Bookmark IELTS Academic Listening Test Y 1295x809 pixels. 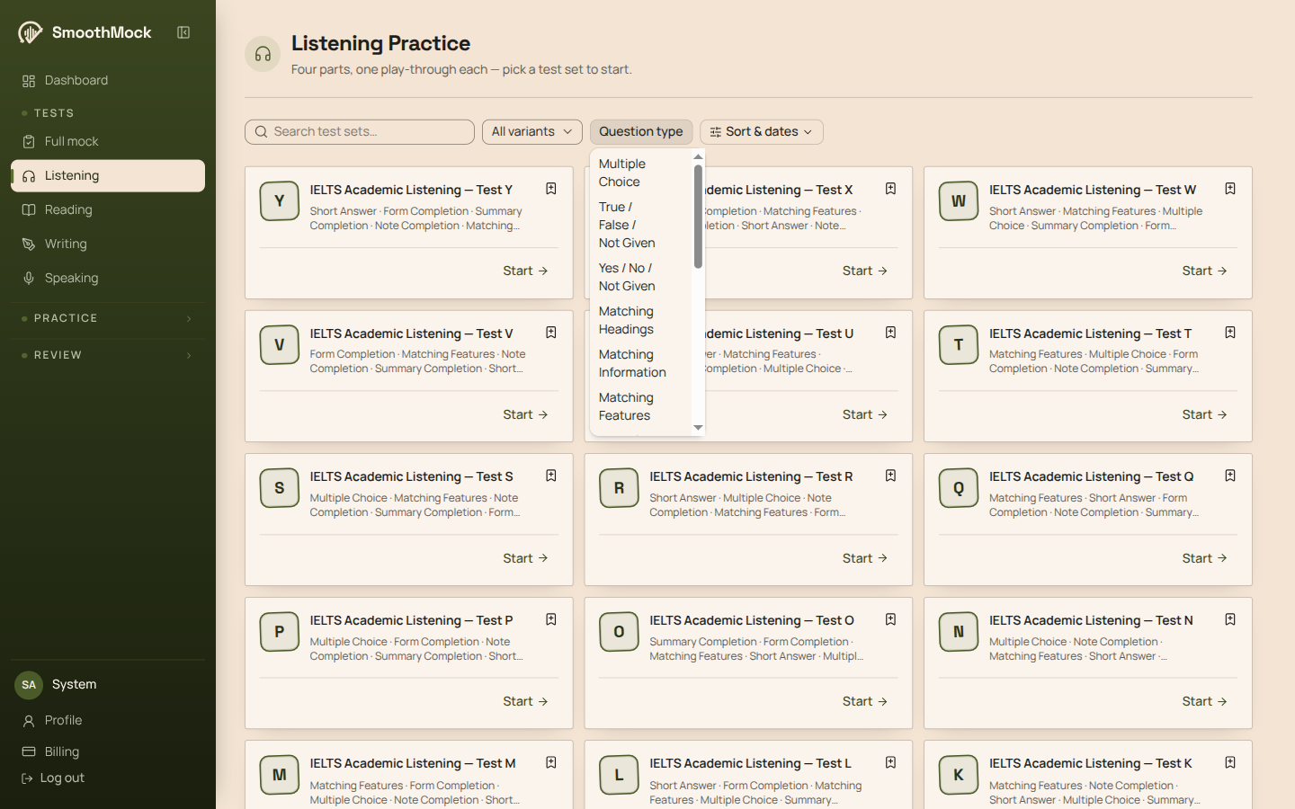(551, 189)
